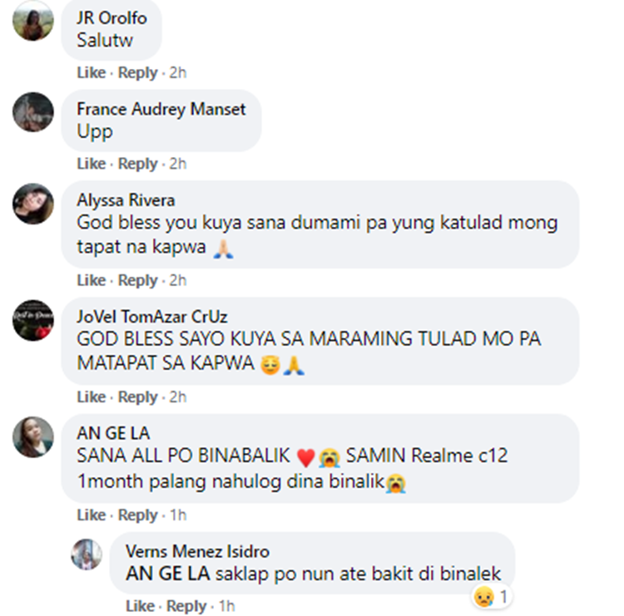This screenshot has height=616, width=624.
Task: Reply to Verns Menez Isidro's reply
Action: tap(186, 606)
